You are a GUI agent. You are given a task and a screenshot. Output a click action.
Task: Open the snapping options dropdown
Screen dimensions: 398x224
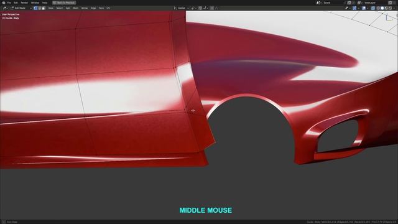(205, 8)
